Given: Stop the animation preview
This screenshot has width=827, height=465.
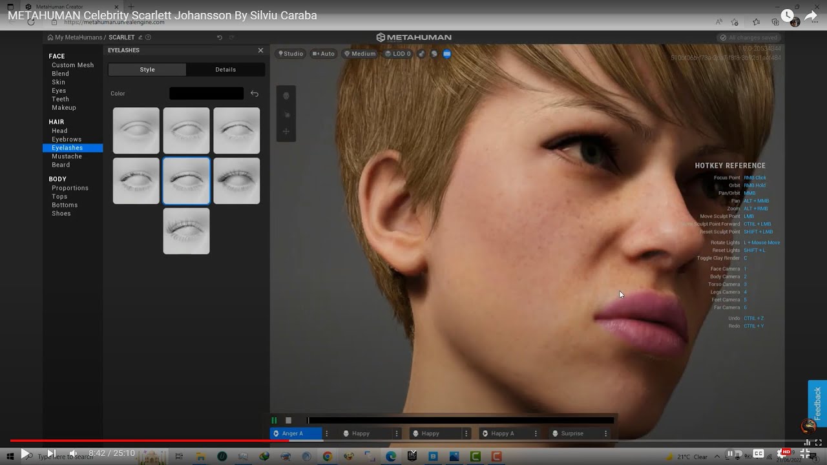Looking at the screenshot, I should tap(288, 420).
